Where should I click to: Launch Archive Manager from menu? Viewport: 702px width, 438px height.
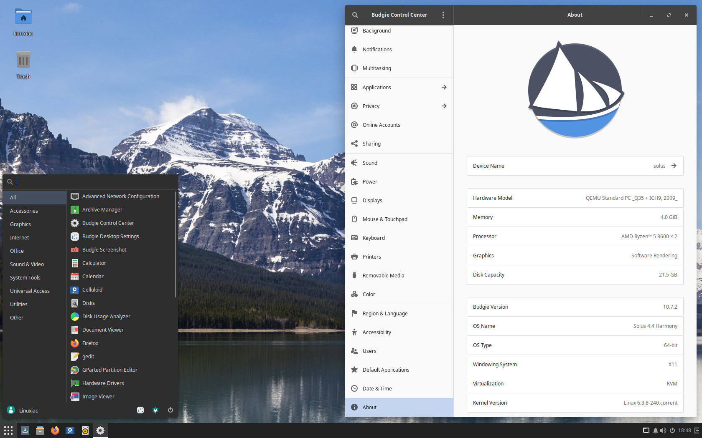(x=120, y=209)
